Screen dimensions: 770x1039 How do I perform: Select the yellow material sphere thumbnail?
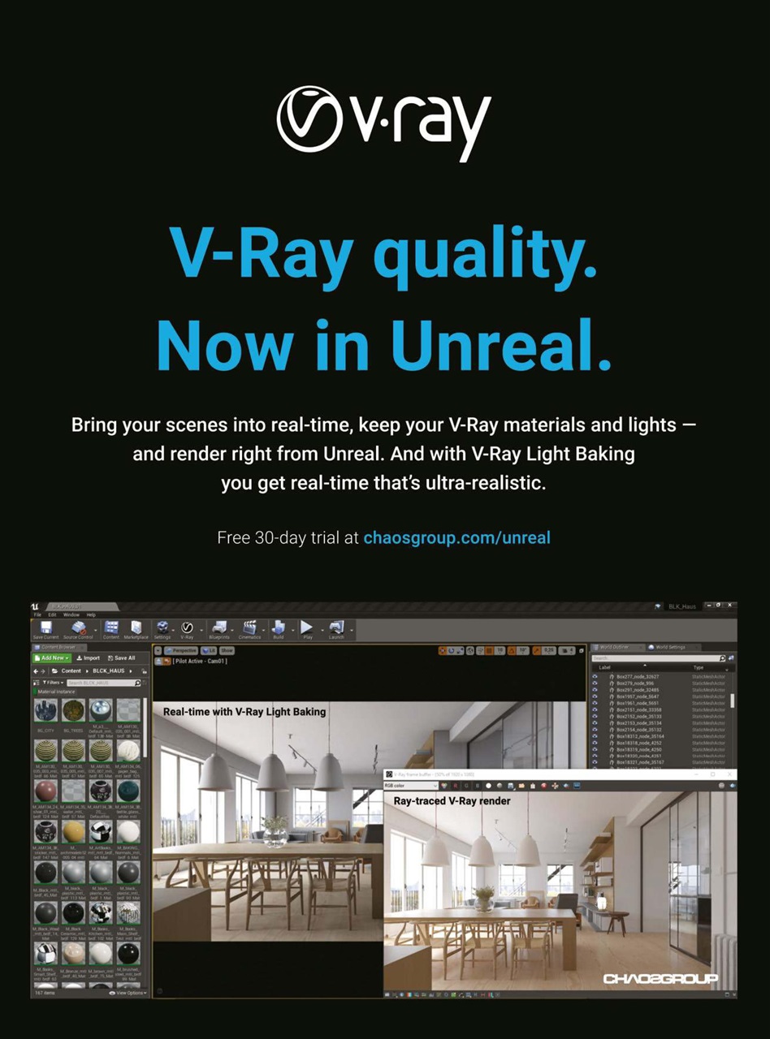(x=73, y=830)
